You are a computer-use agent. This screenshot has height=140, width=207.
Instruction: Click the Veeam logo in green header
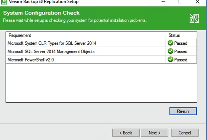(x=194, y=19)
